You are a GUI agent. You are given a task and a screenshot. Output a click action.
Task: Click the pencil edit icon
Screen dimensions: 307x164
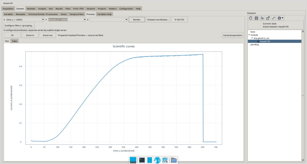(x=273, y=18)
